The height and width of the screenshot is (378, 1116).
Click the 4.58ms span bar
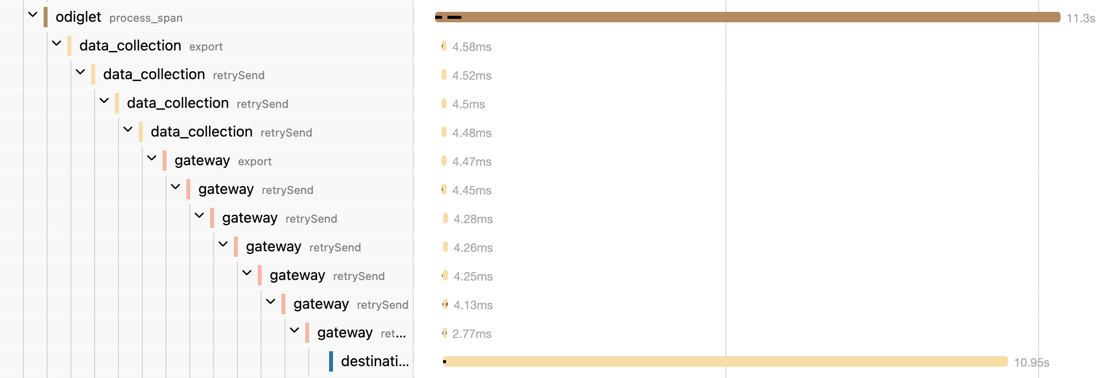(x=444, y=46)
